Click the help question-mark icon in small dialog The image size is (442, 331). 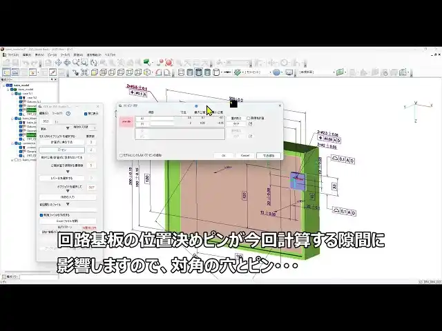(x=68, y=113)
